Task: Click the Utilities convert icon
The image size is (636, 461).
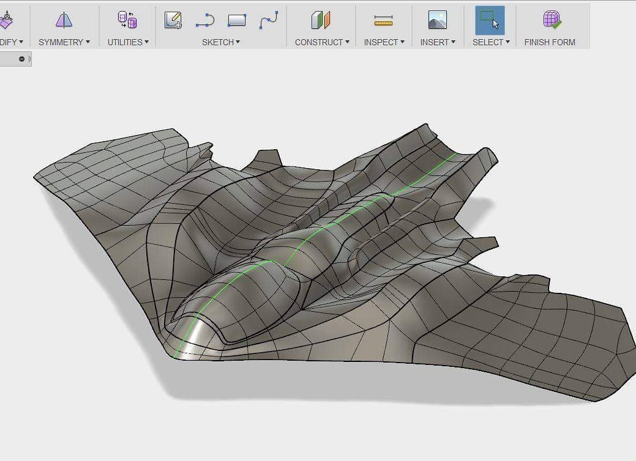Action: 127,20
